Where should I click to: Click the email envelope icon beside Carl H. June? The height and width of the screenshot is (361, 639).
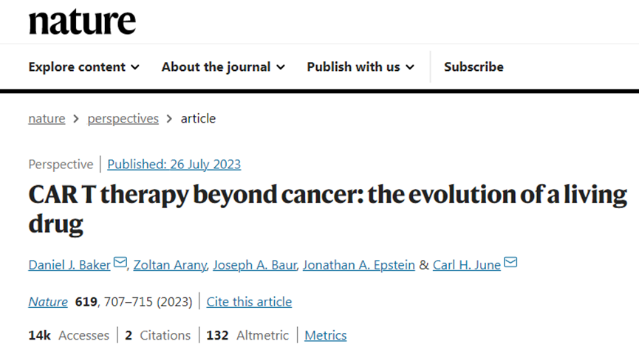510,261
